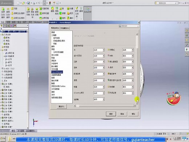
Task: Click the options dialog vertical scrollbar up arrow
Action: coord(137,34)
